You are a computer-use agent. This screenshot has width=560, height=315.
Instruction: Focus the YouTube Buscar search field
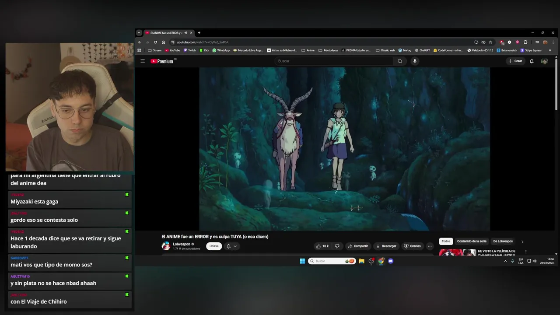[x=335, y=61]
